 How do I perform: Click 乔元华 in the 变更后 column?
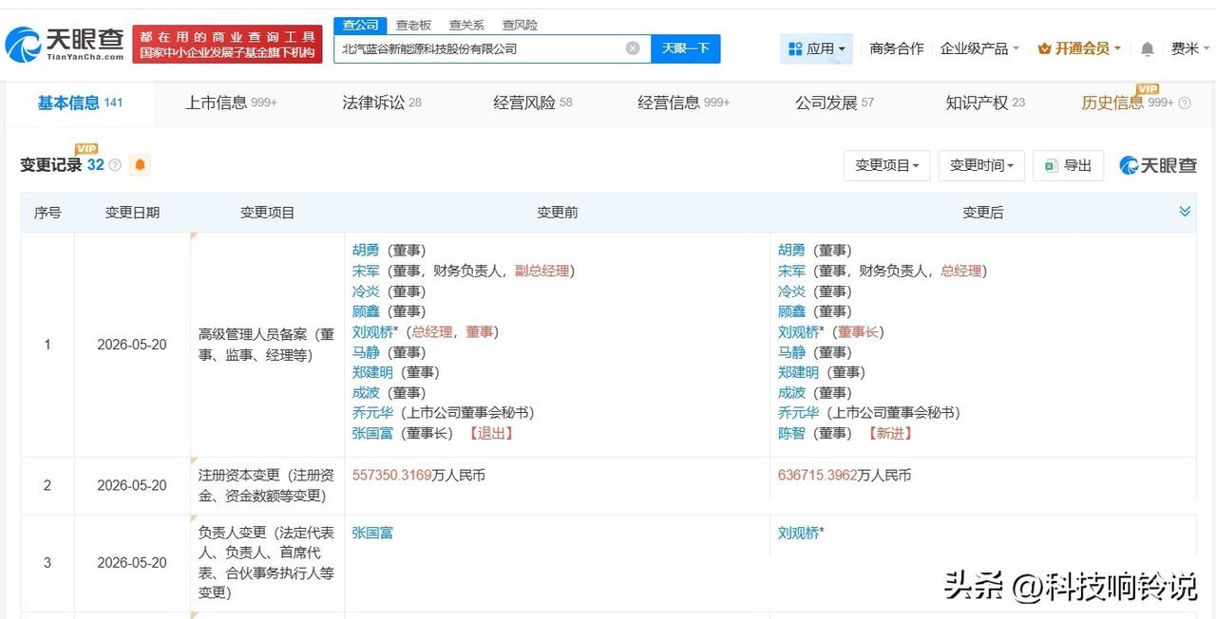798,413
